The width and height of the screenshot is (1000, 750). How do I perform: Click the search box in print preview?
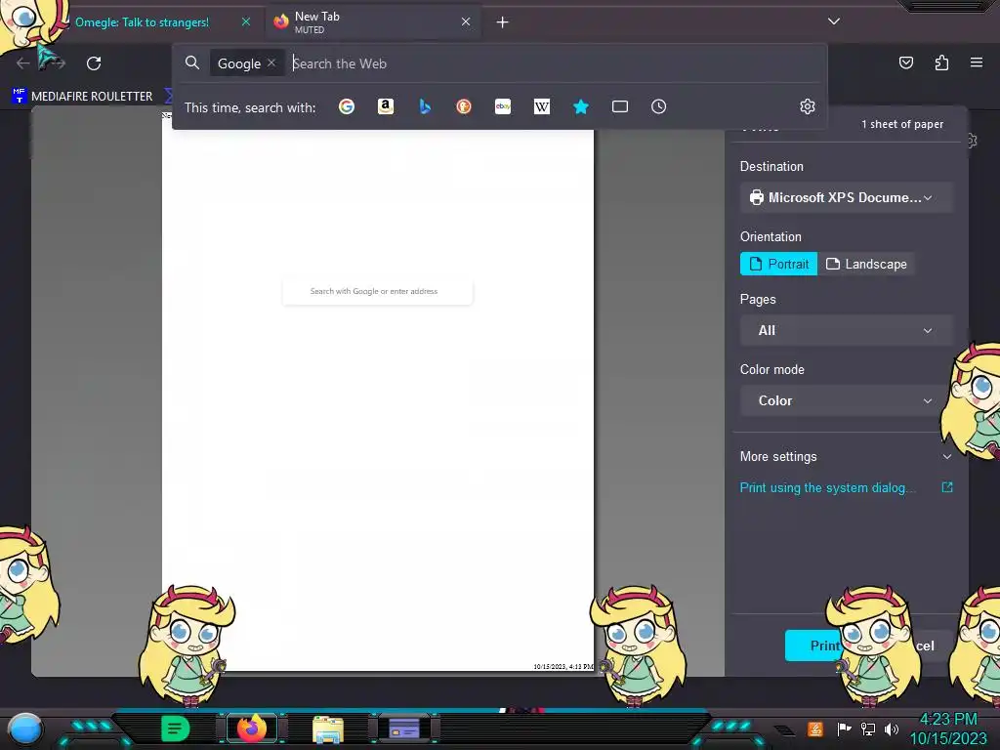tap(378, 291)
